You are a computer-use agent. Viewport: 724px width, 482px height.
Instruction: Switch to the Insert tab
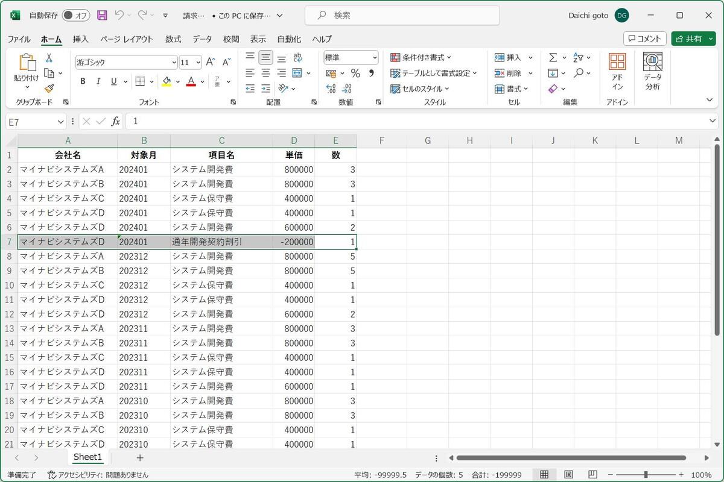(x=80, y=39)
